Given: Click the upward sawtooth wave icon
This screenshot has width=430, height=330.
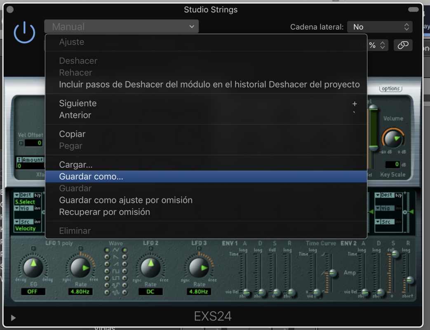Looking at the screenshot, I should 116,264.
